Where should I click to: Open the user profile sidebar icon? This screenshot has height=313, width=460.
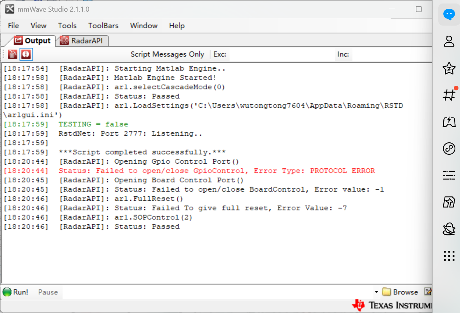(449, 41)
